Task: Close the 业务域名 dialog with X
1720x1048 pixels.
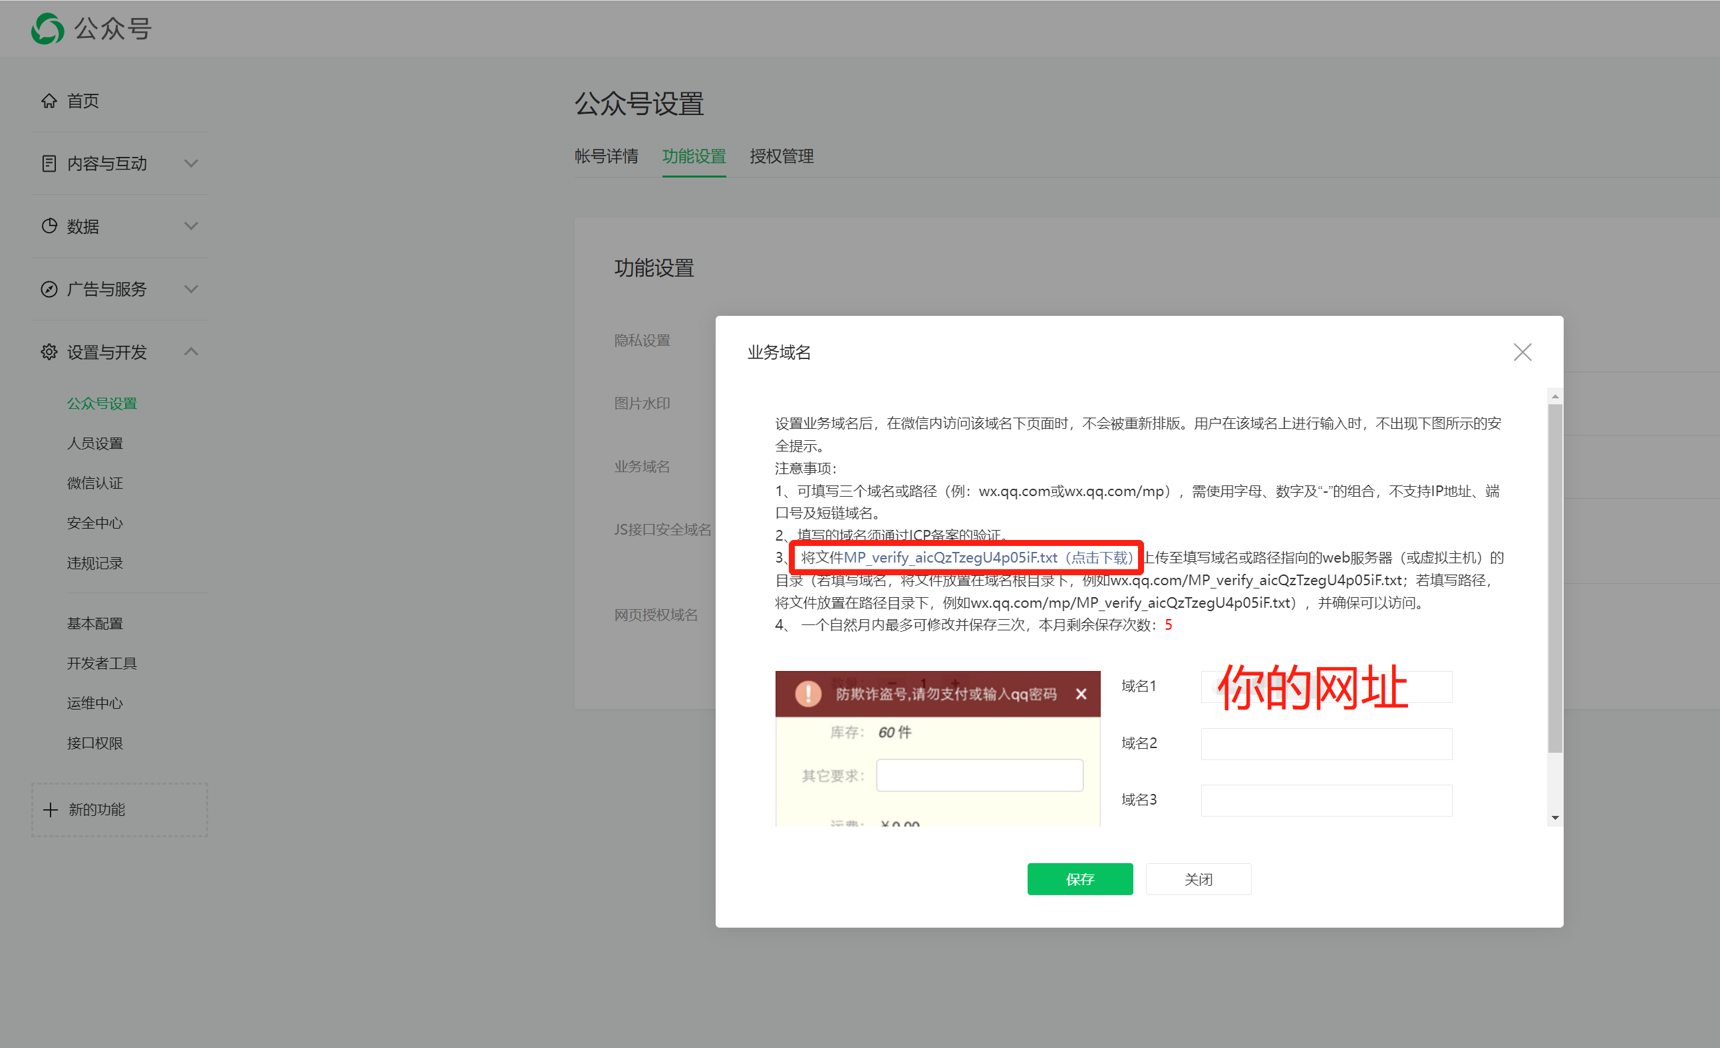Action: (x=1522, y=352)
